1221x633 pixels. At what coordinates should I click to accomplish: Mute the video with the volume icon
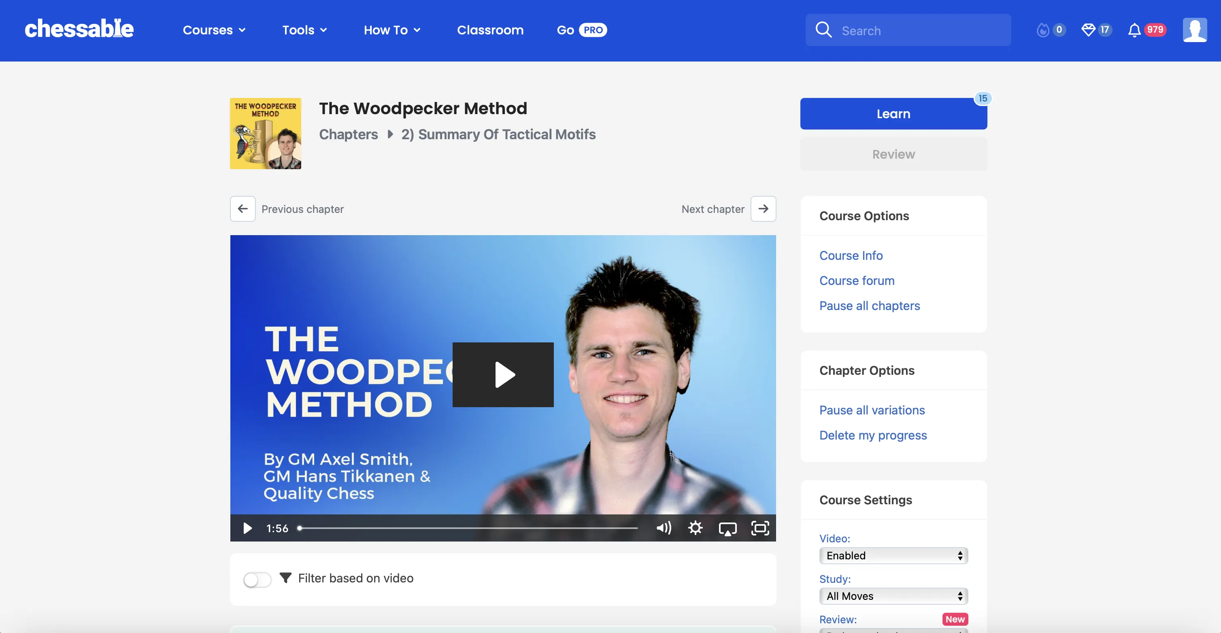(664, 528)
